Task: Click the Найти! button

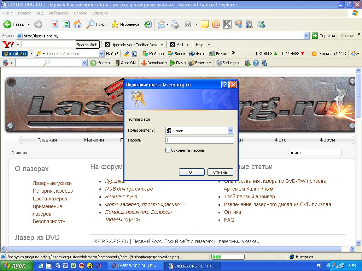Action: 112,54
